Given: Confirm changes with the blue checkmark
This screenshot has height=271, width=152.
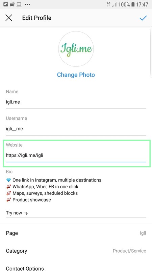Looking at the screenshot, I should point(143,18).
